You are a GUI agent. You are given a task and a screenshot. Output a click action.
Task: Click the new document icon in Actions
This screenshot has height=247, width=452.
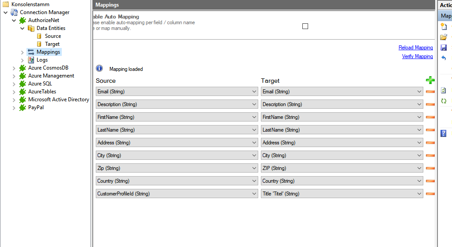click(444, 26)
